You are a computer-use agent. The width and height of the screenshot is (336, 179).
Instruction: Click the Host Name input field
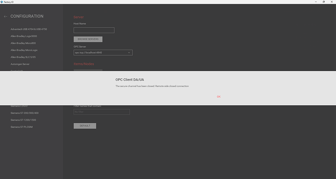(x=94, y=30)
